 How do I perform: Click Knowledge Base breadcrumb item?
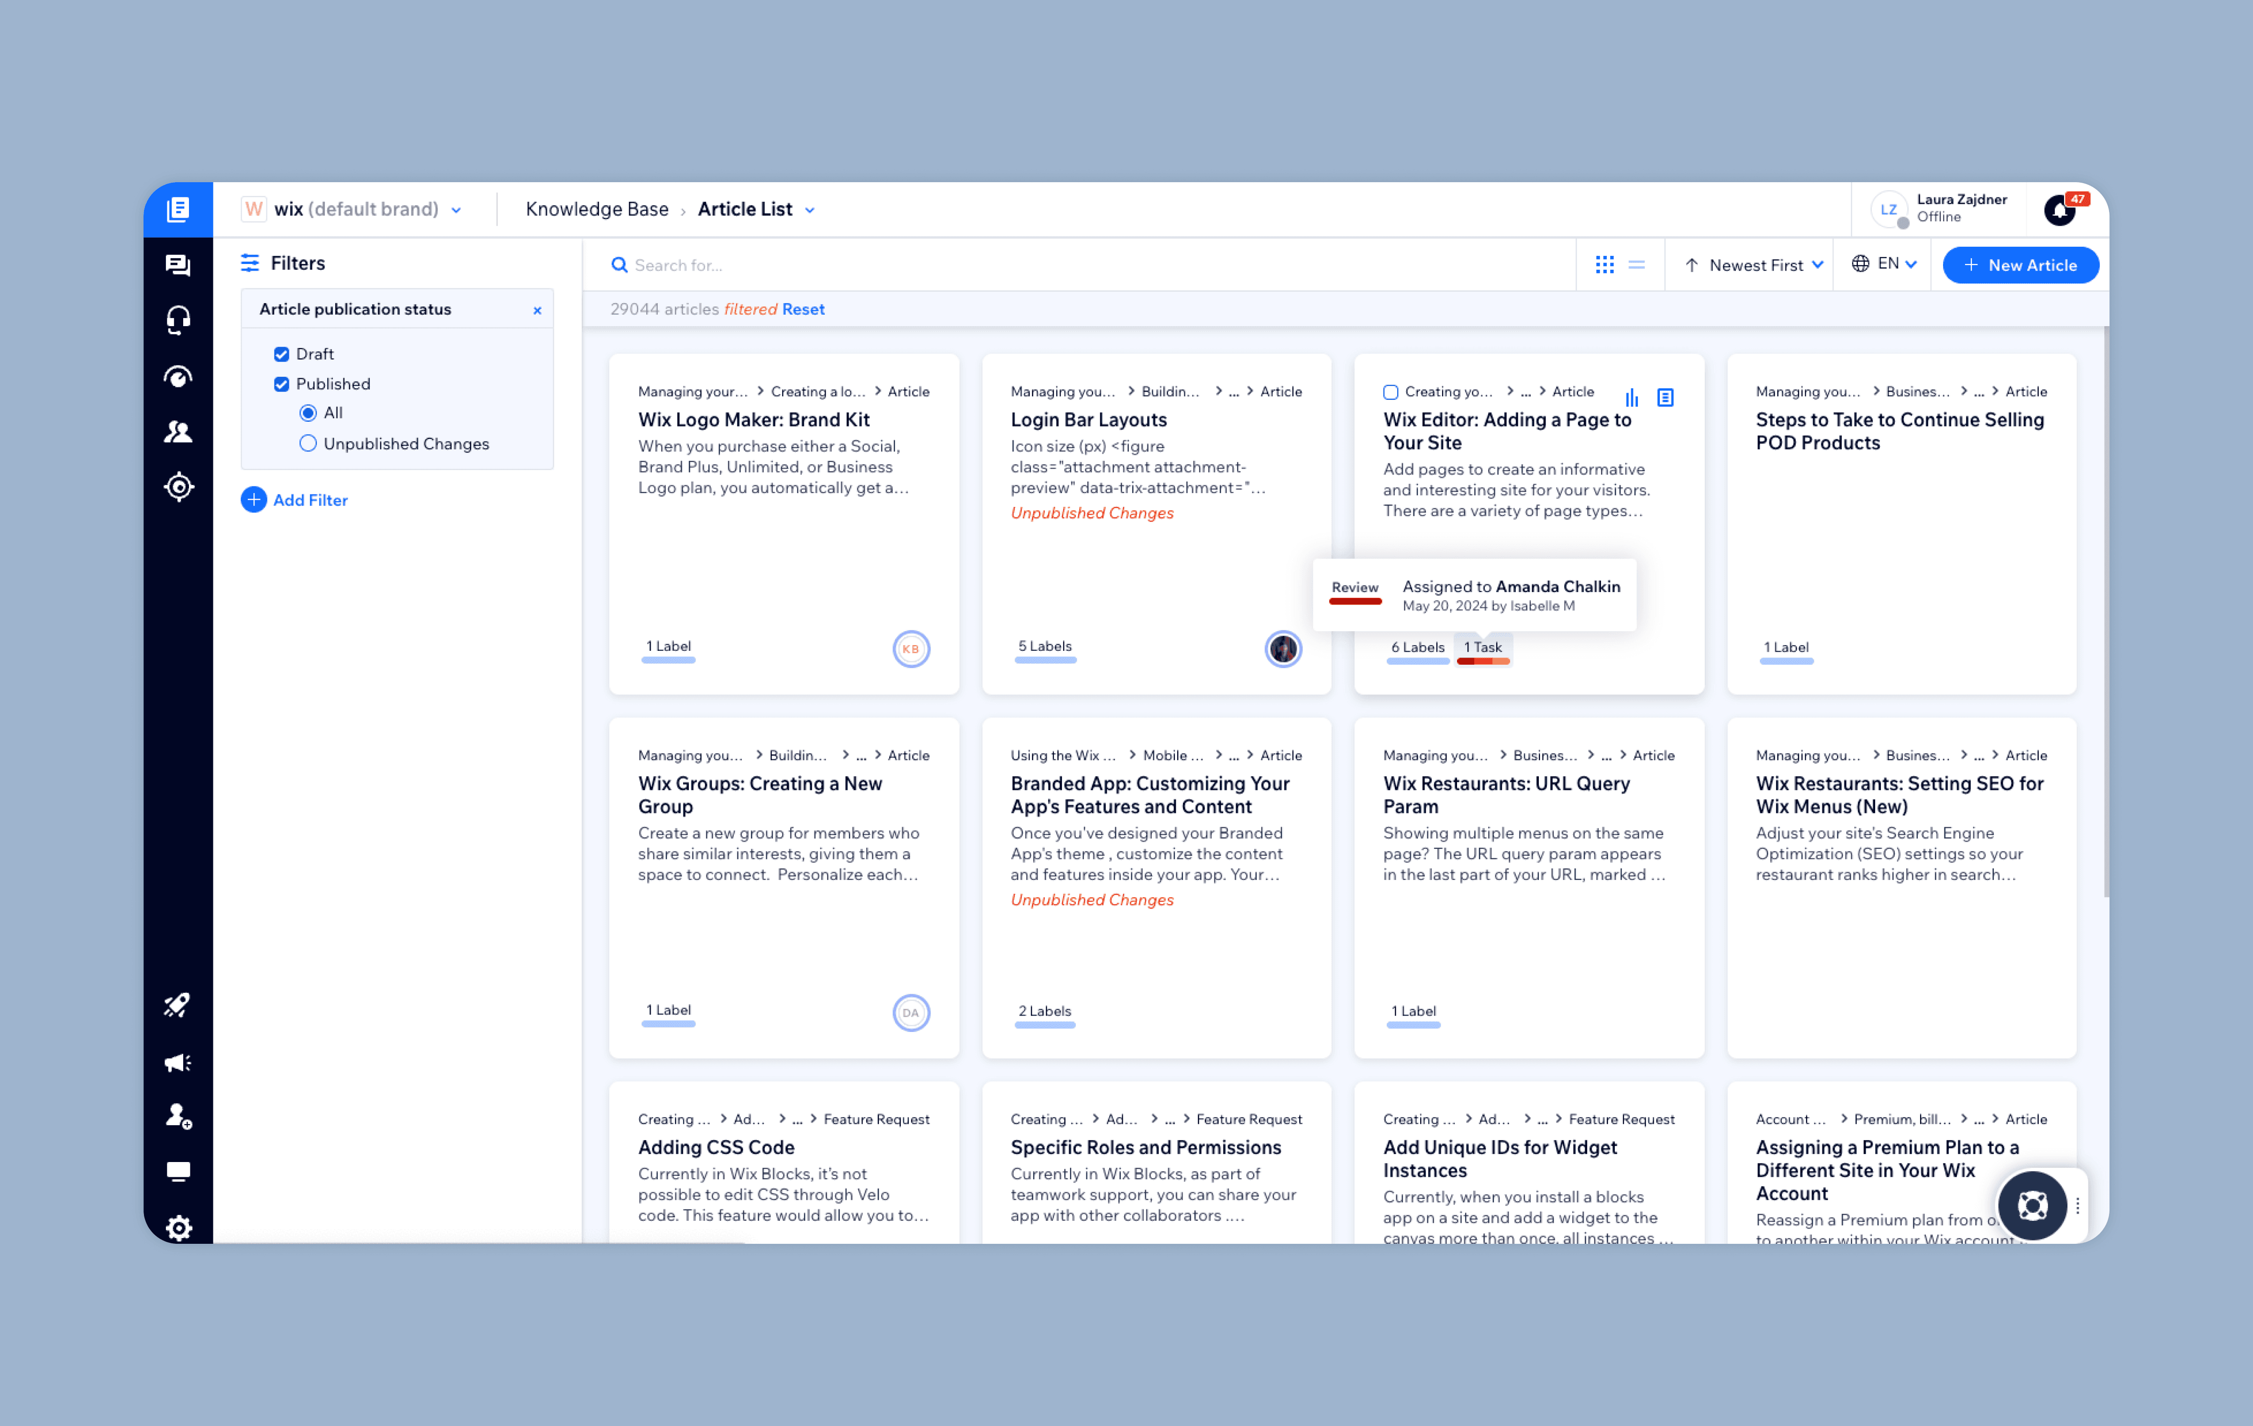[x=597, y=209]
